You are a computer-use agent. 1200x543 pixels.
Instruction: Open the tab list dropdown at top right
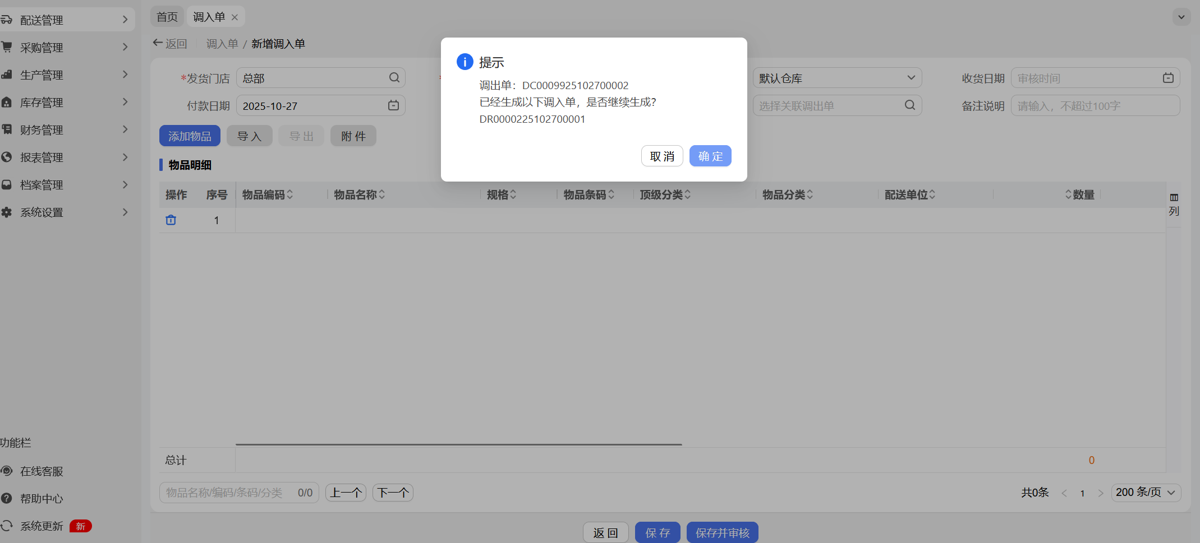point(1181,17)
